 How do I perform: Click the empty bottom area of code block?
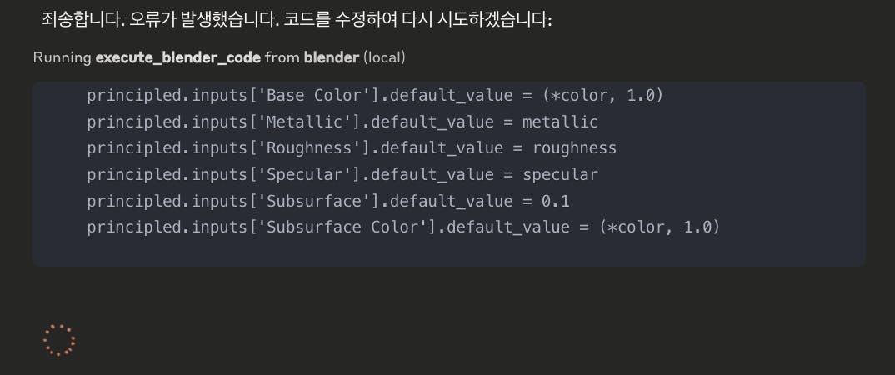(x=448, y=252)
